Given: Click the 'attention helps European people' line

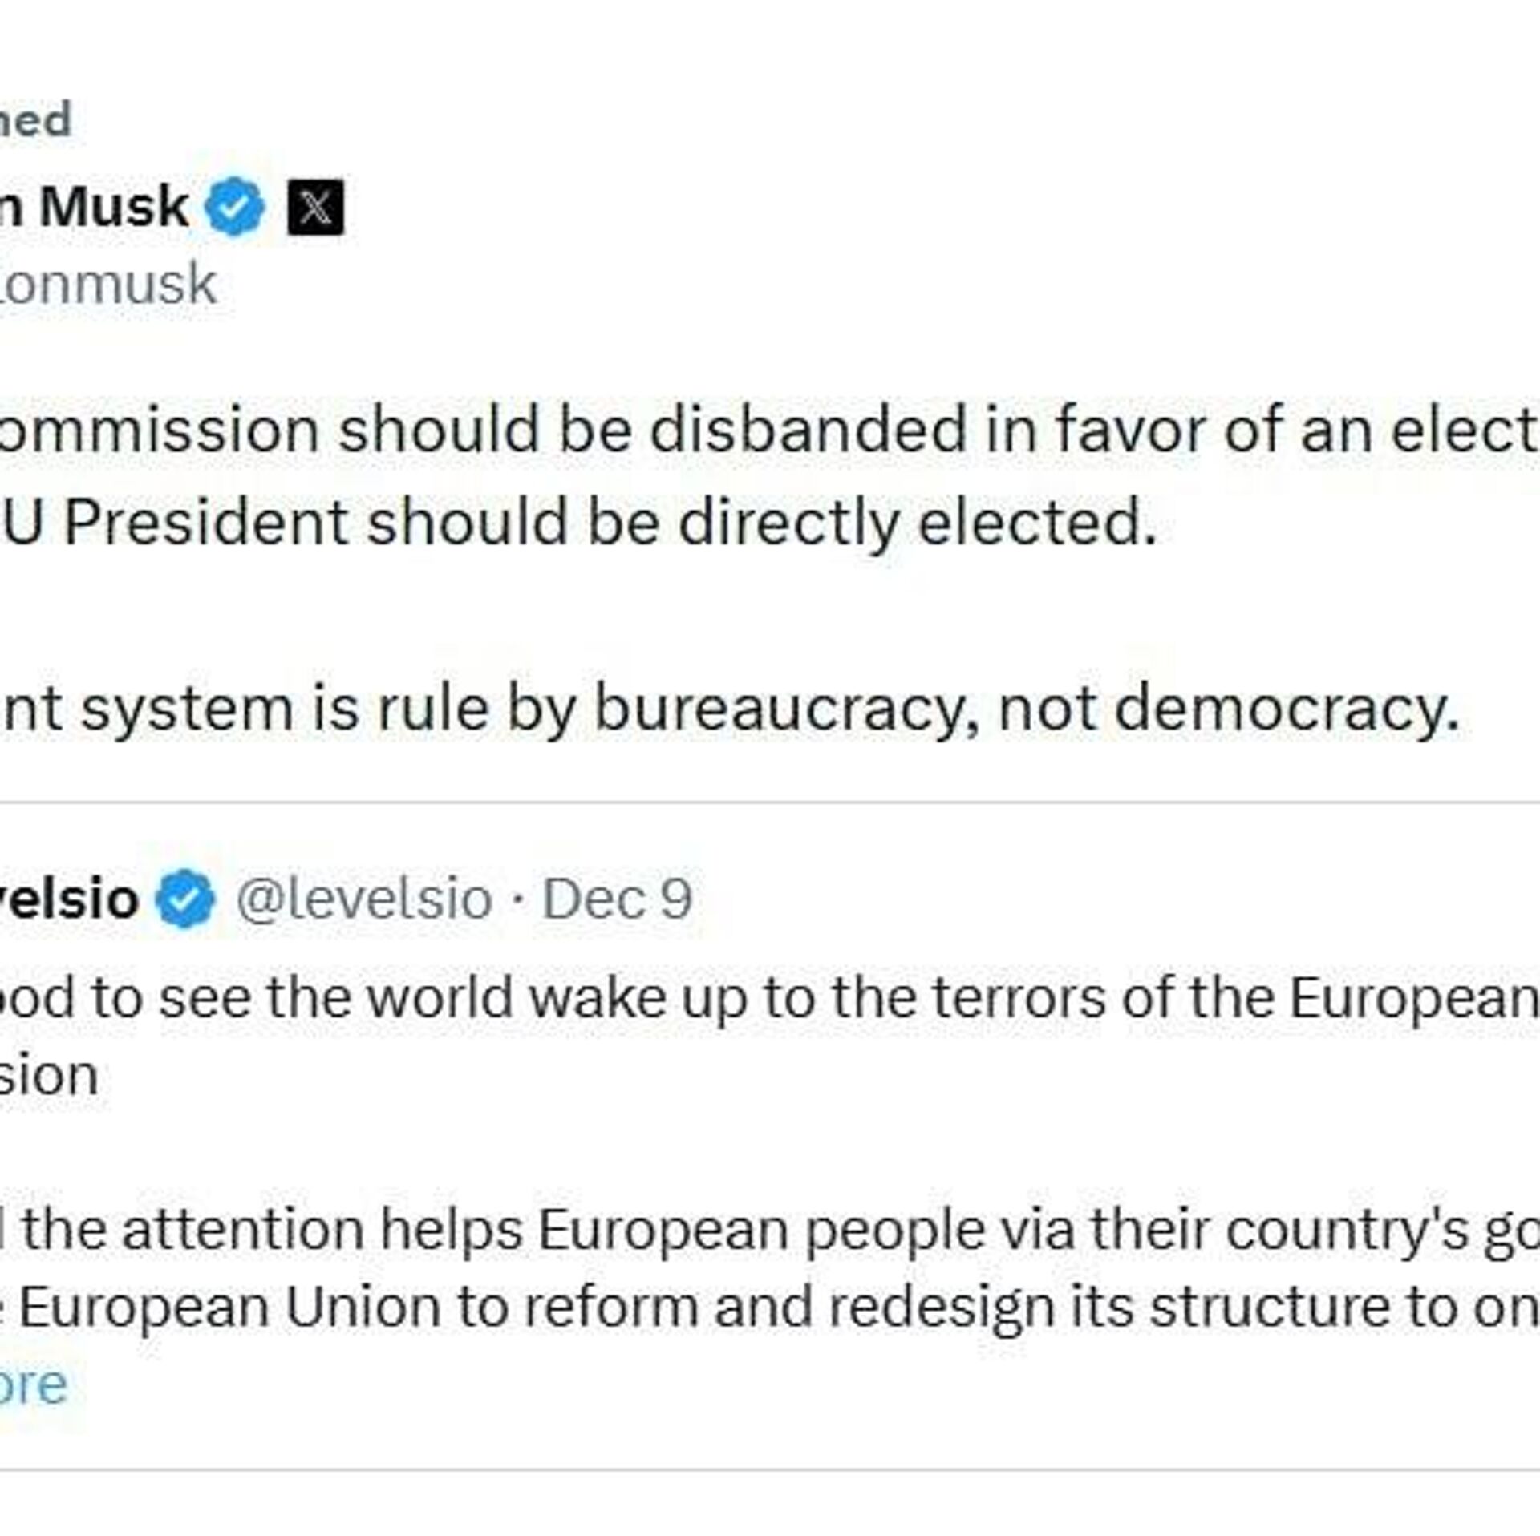Looking at the screenshot, I should [768, 1229].
